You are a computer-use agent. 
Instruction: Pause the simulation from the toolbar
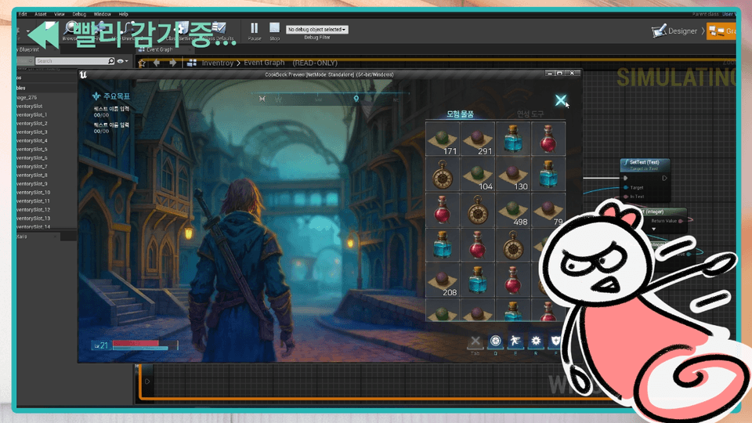[254, 31]
